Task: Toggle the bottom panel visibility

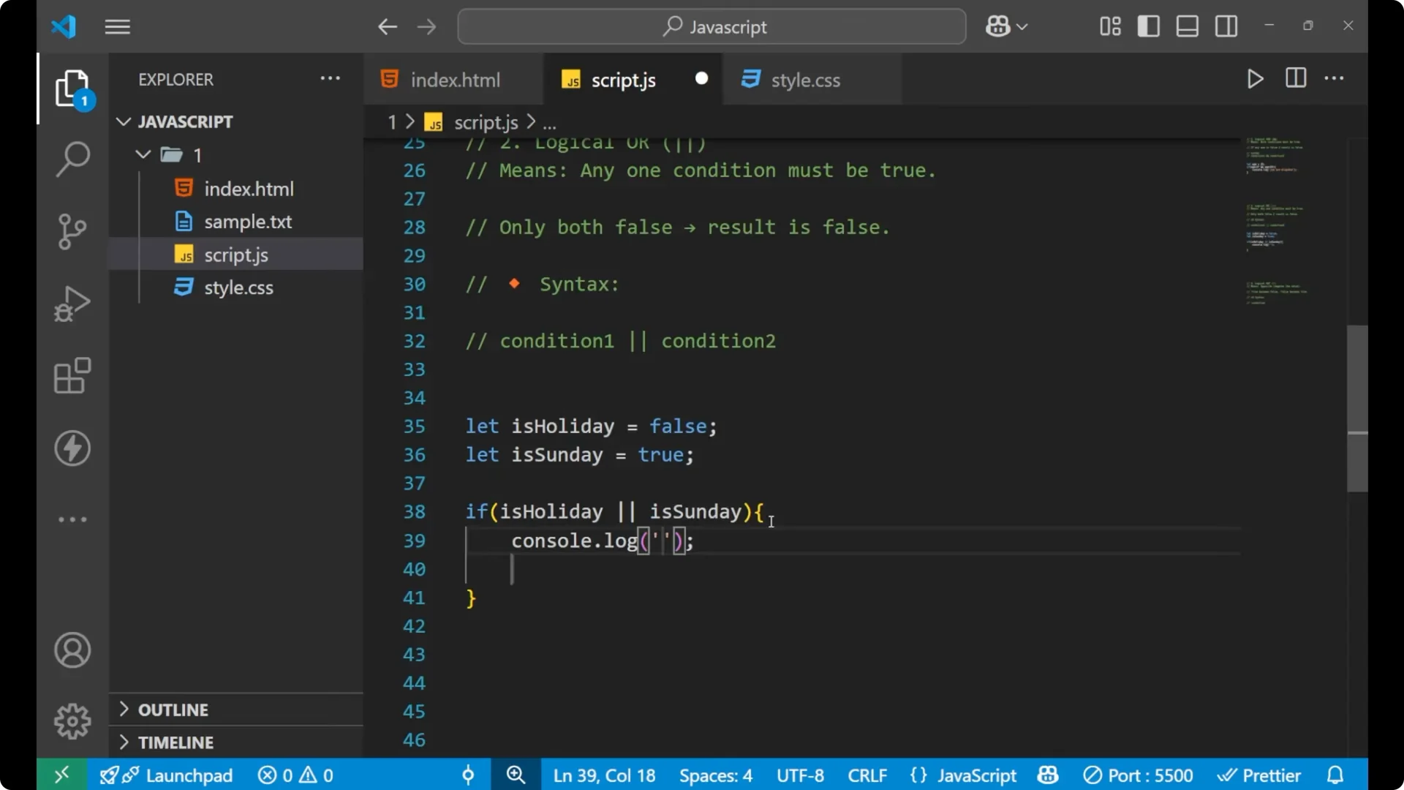Action: pyautogui.click(x=1186, y=26)
